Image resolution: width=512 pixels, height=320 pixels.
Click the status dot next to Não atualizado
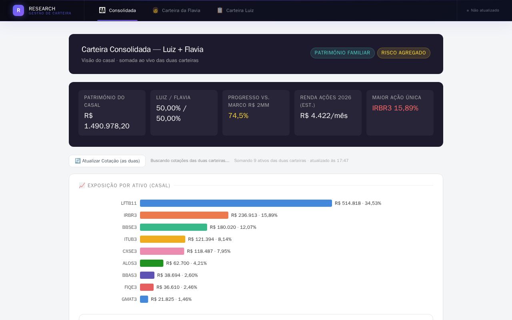tap(468, 10)
